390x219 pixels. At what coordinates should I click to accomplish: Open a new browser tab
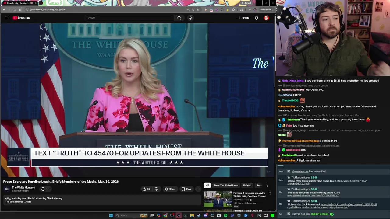(41, 3)
